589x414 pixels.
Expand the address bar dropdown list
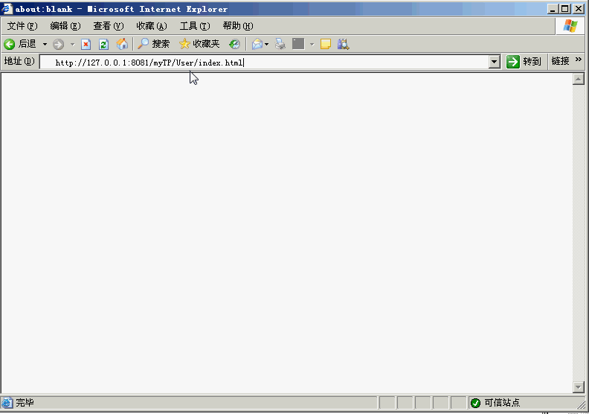(495, 62)
